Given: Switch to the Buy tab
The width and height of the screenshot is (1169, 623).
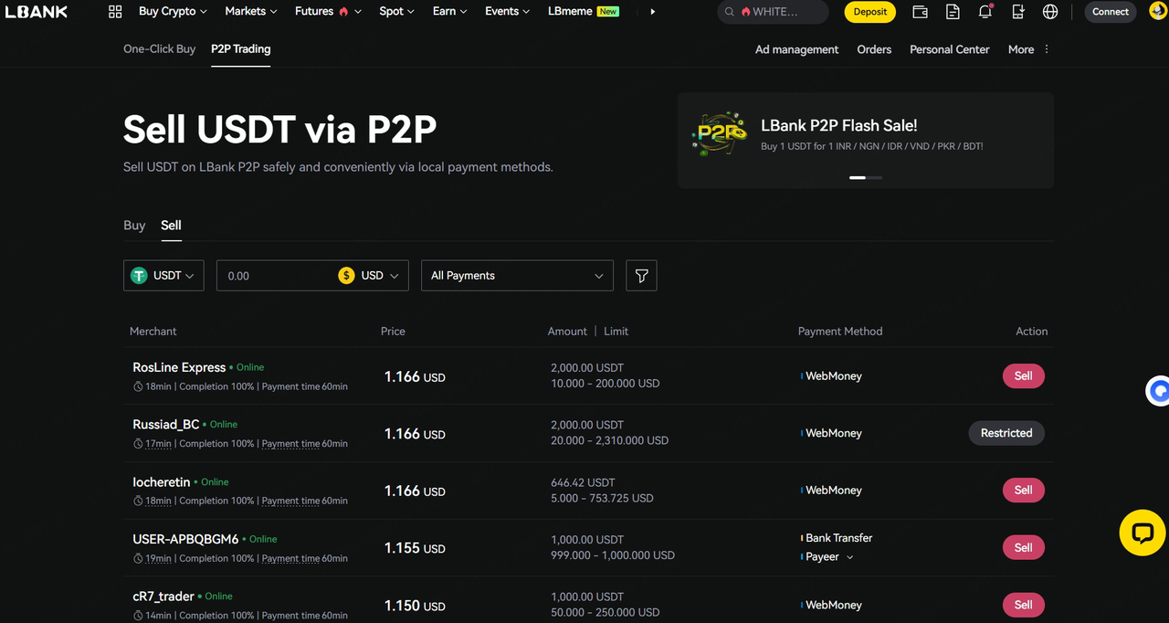Looking at the screenshot, I should pyautogui.click(x=134, y=226).
